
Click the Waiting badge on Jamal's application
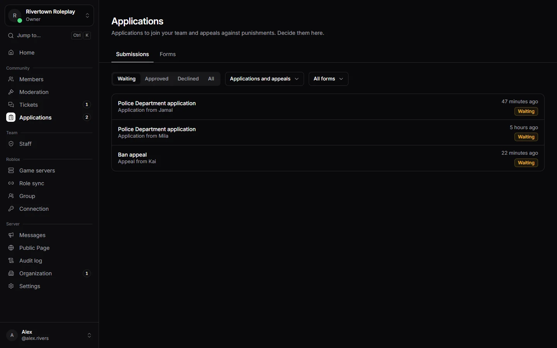pyautogui.click(x=526, y=111)
